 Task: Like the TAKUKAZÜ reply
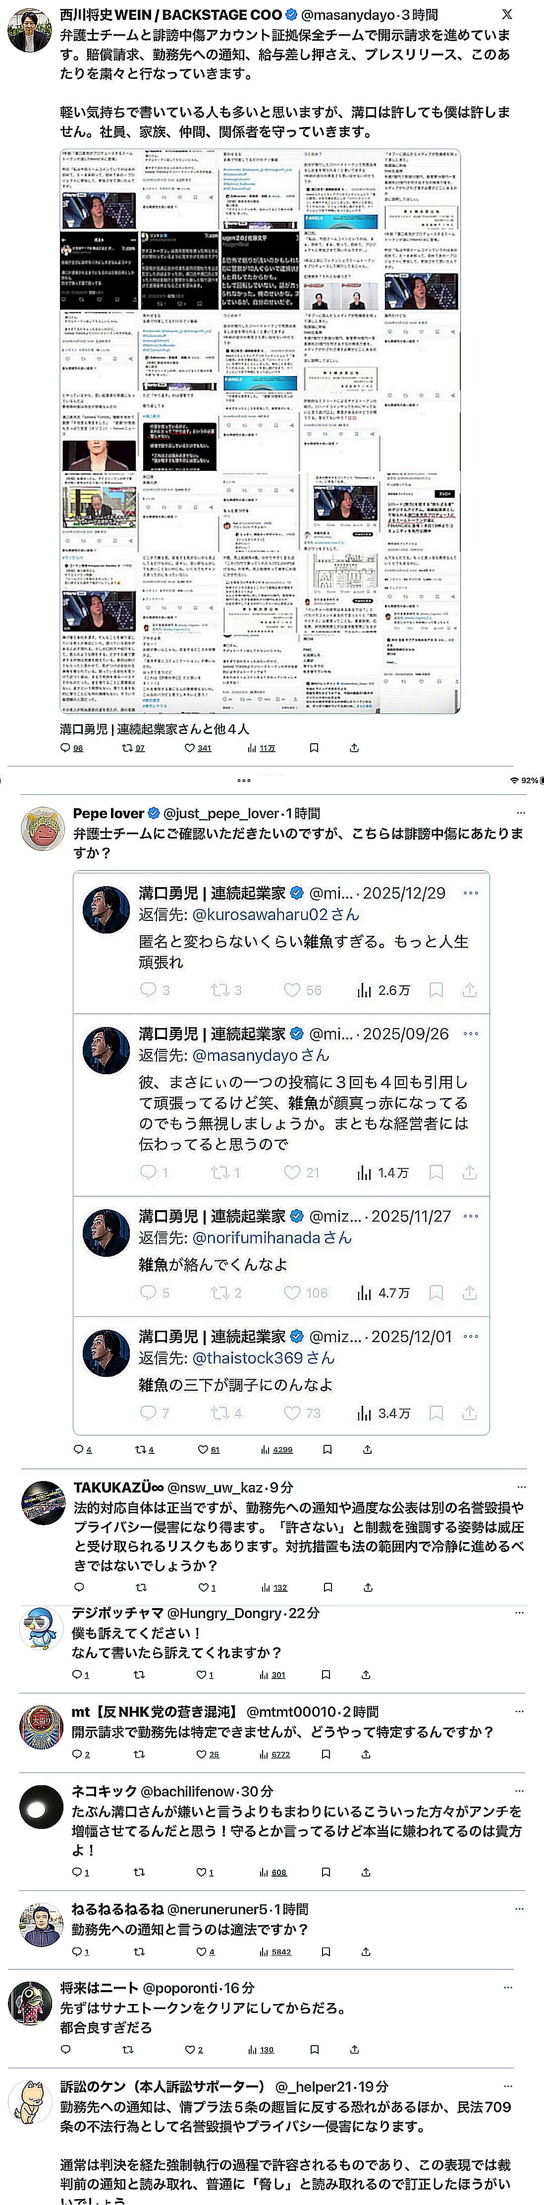(203, 1587)
